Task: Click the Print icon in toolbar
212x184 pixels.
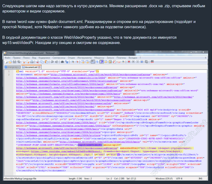Action: [x=32, y=62]
